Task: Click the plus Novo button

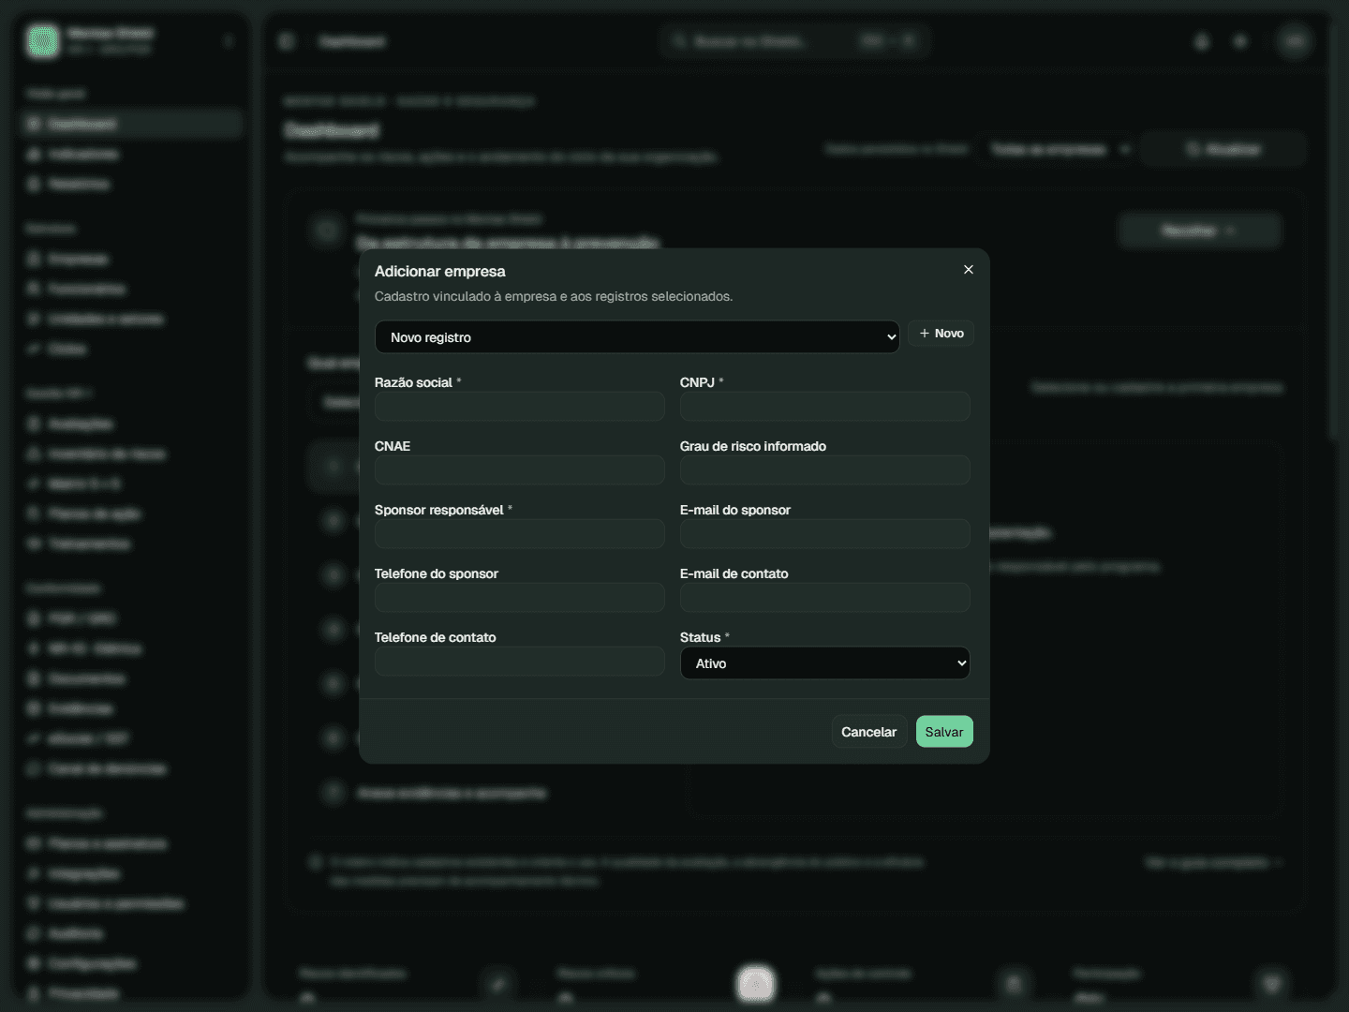Action: [x=941, y=334]
